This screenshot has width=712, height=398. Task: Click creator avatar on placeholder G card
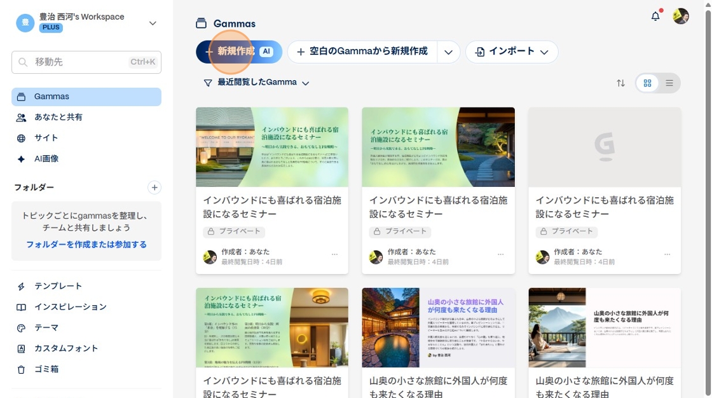542,257
